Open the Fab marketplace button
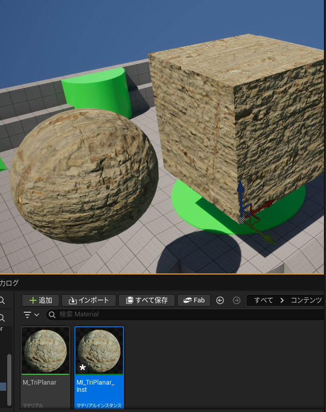 pyautogui.click(x=194, y=300)
